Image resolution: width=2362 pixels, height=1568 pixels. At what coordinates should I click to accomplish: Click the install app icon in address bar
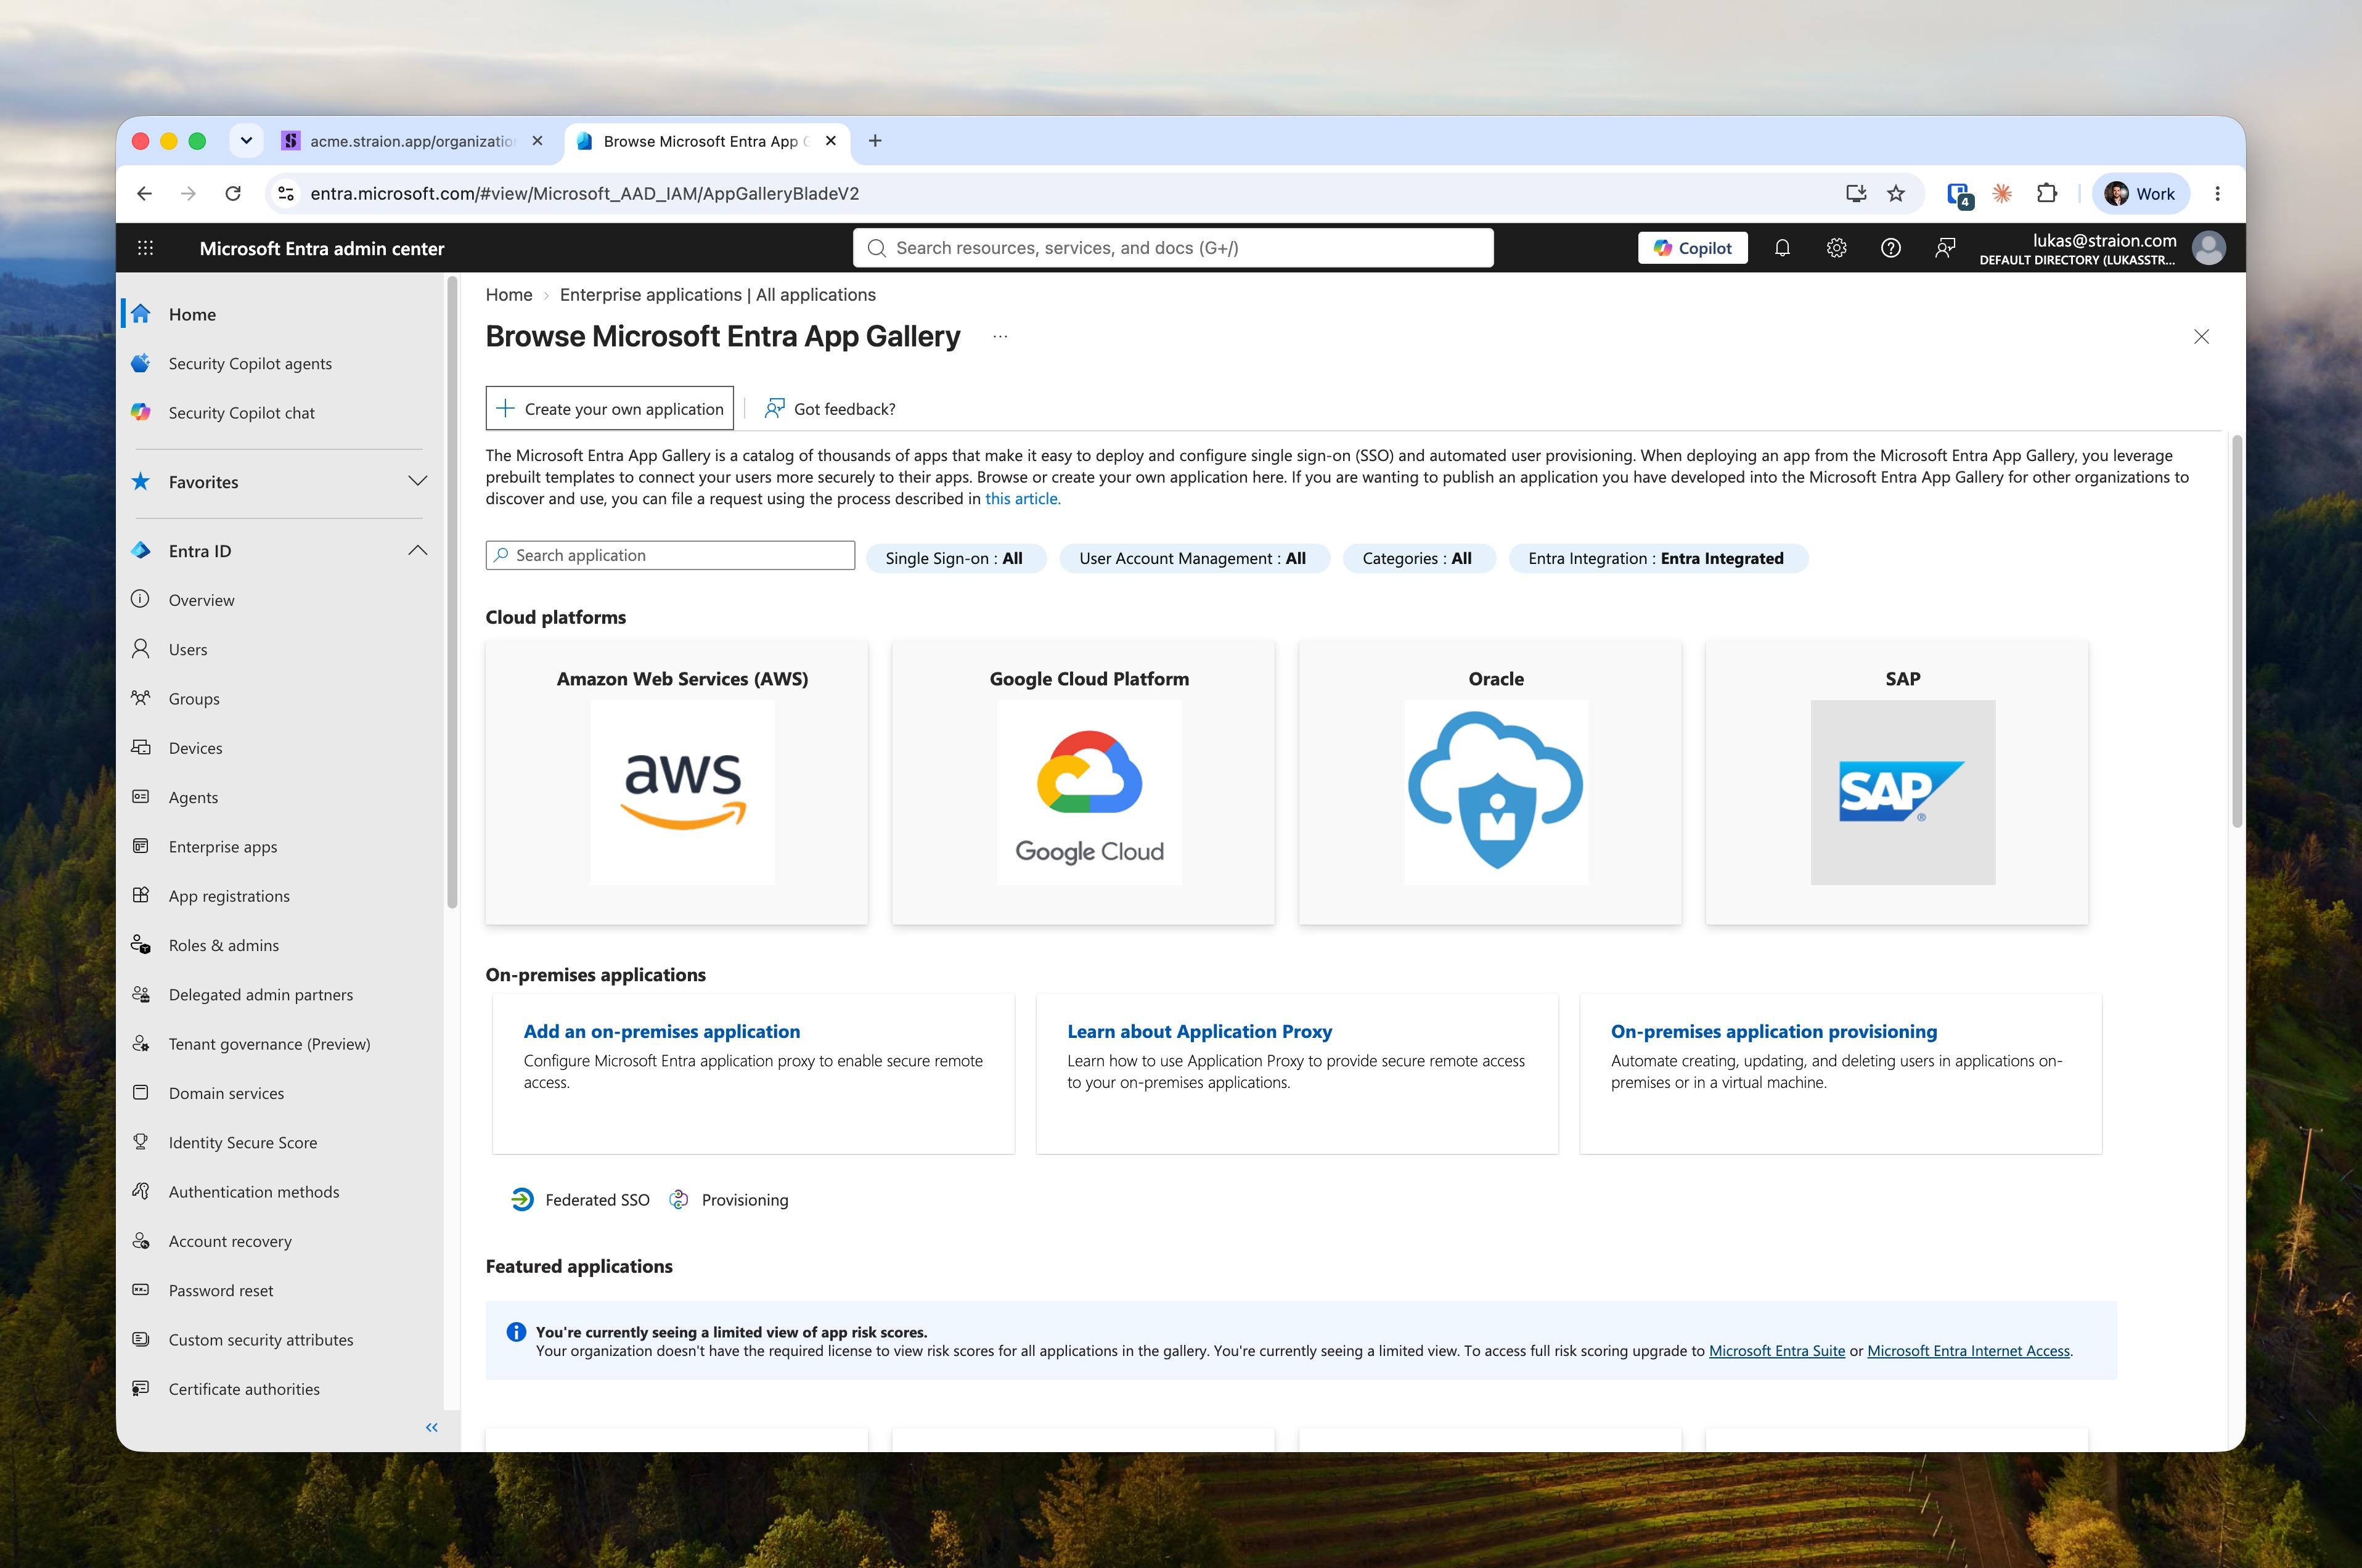point(1856,194)
